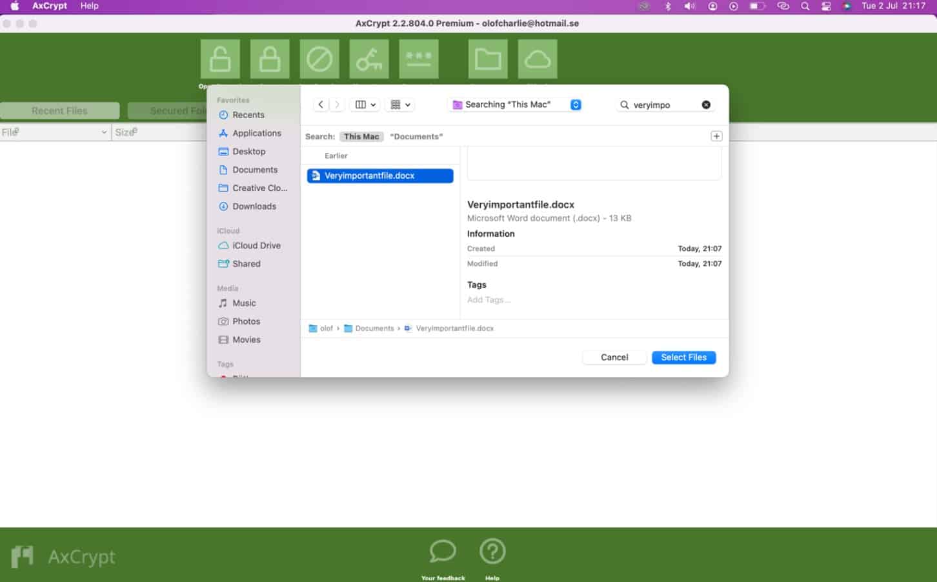Click menu bar date and time
Viewport: 937px width, 582px height.
(x=894, y=6)
